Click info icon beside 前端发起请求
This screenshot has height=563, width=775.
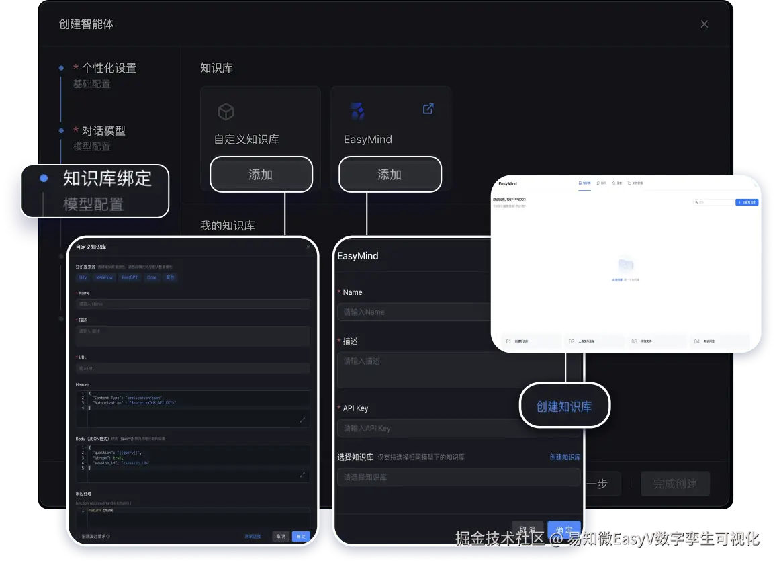coord(109,536)
